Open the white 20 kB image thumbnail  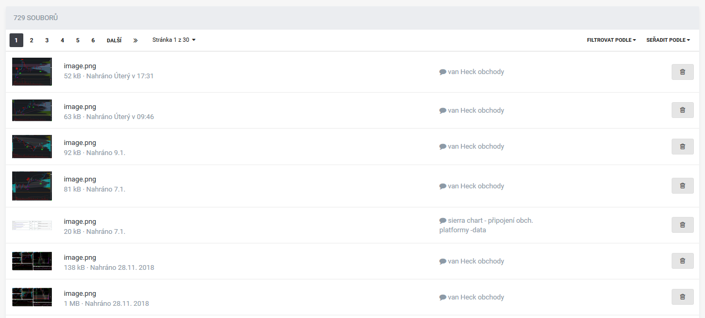32,225
